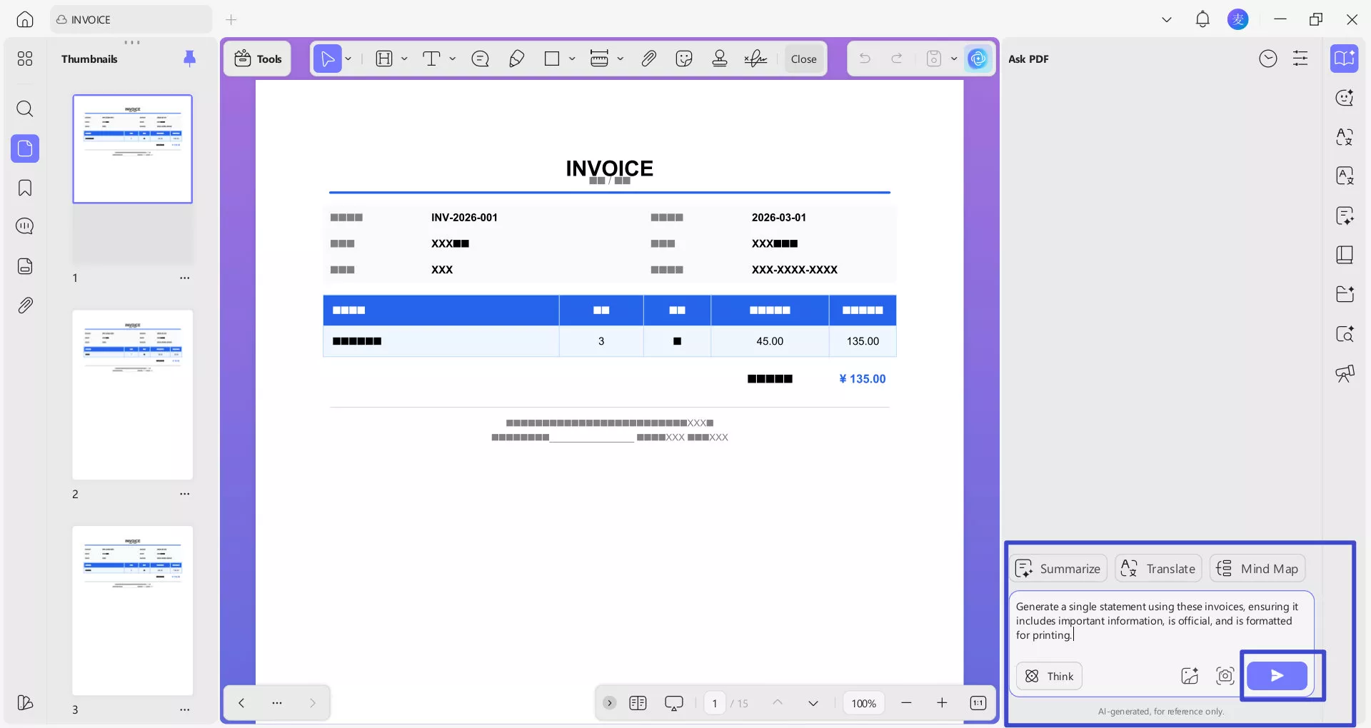Open the notifications bell
The image size is (1371, 728).
(1202, 19)
